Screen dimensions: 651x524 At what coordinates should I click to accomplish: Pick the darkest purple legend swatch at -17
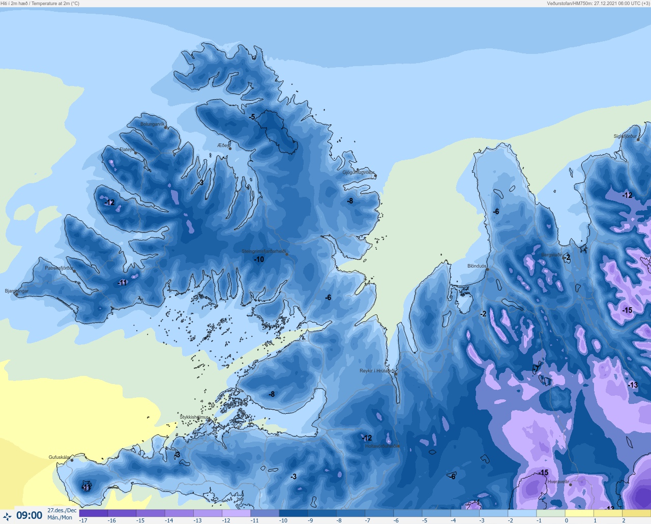(94, 513)
